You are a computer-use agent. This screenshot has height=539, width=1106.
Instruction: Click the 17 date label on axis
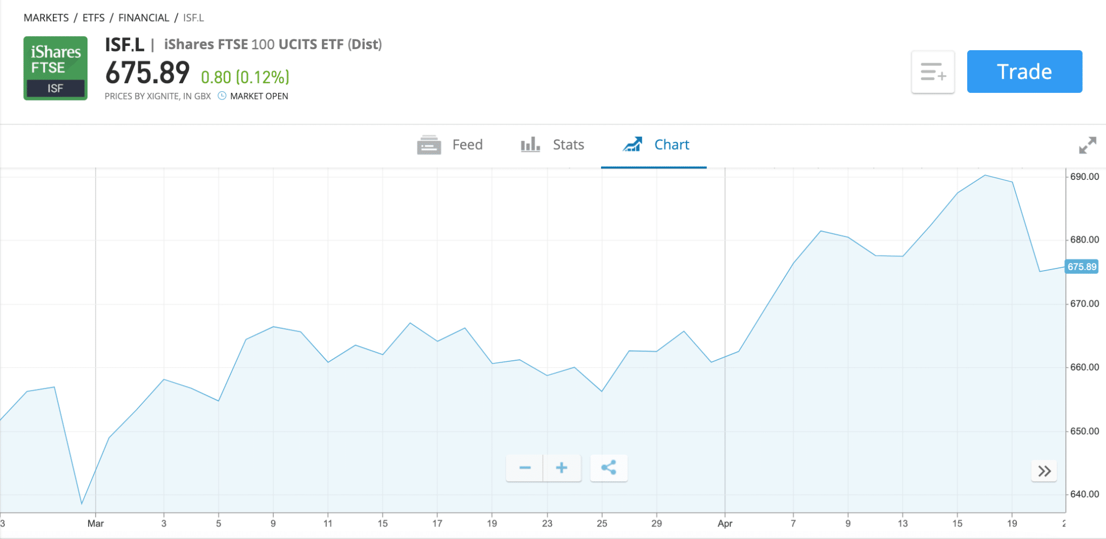pos(437,523)
